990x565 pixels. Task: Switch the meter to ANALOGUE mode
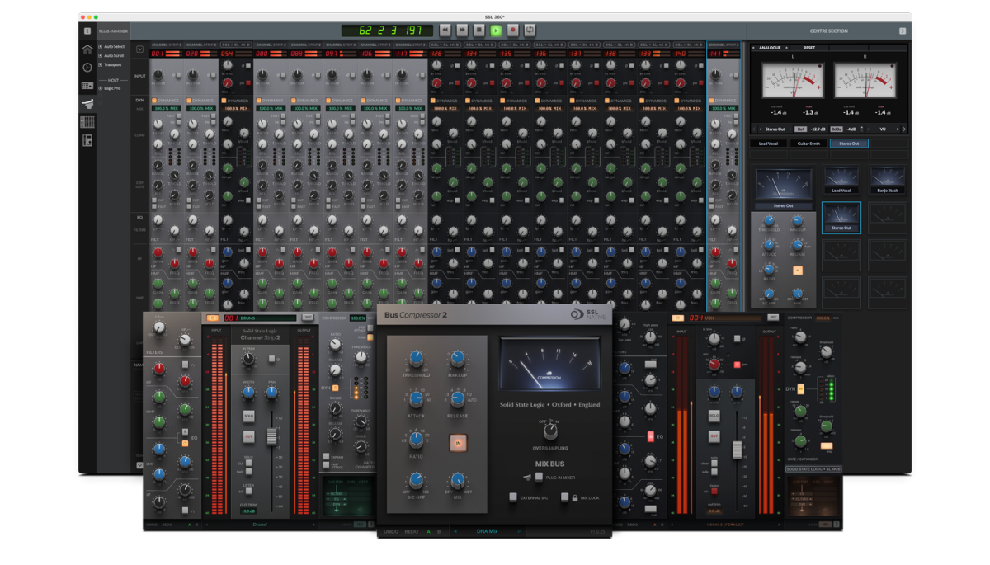[769, 48]
